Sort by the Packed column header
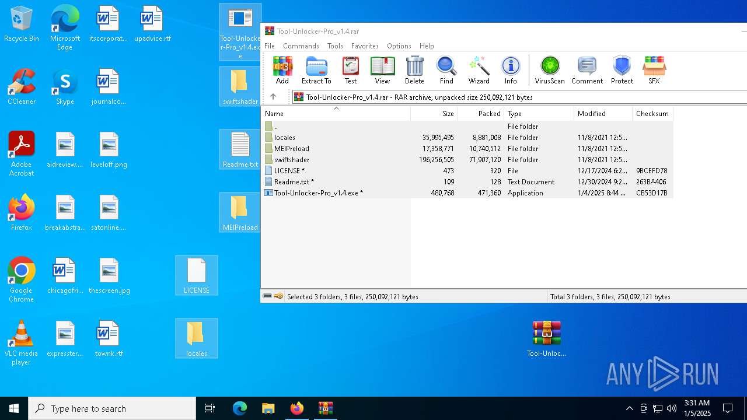747x420 pixels. pyautogui.click(x=481, y=114)
